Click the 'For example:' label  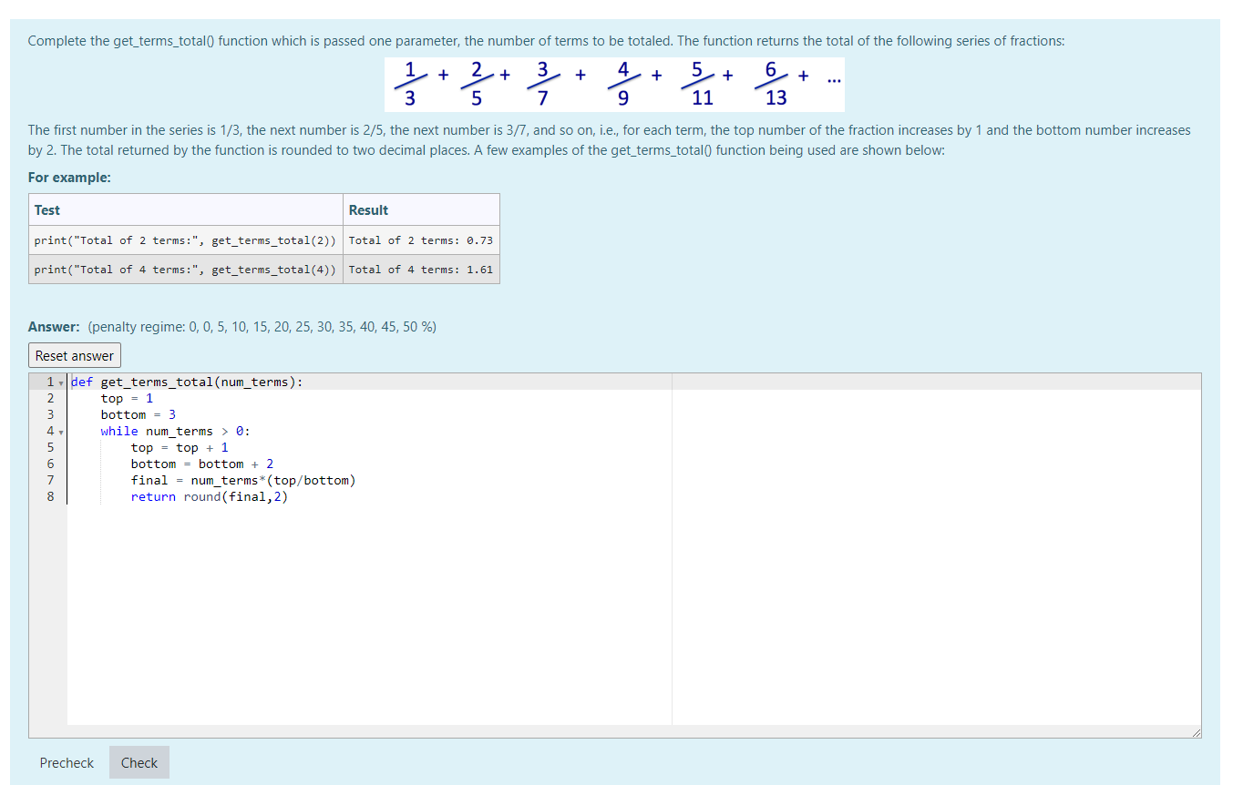69,178
